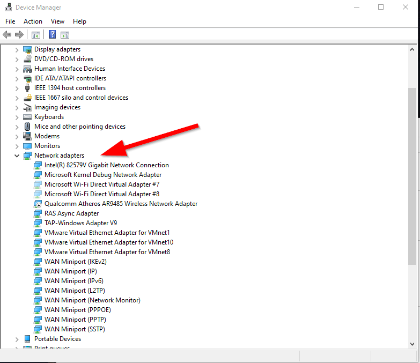Select Microsoft Wi-Fi Direct Virtual Adapter #8
The width and height of the screenshot is (420, 363).
point(102,194)
